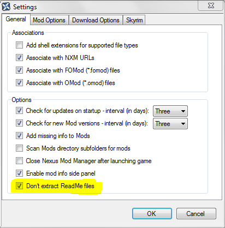Uncheck Don't extract ReadMe files
The height and width of the screenshot is (228, 225).
(19, 186)
